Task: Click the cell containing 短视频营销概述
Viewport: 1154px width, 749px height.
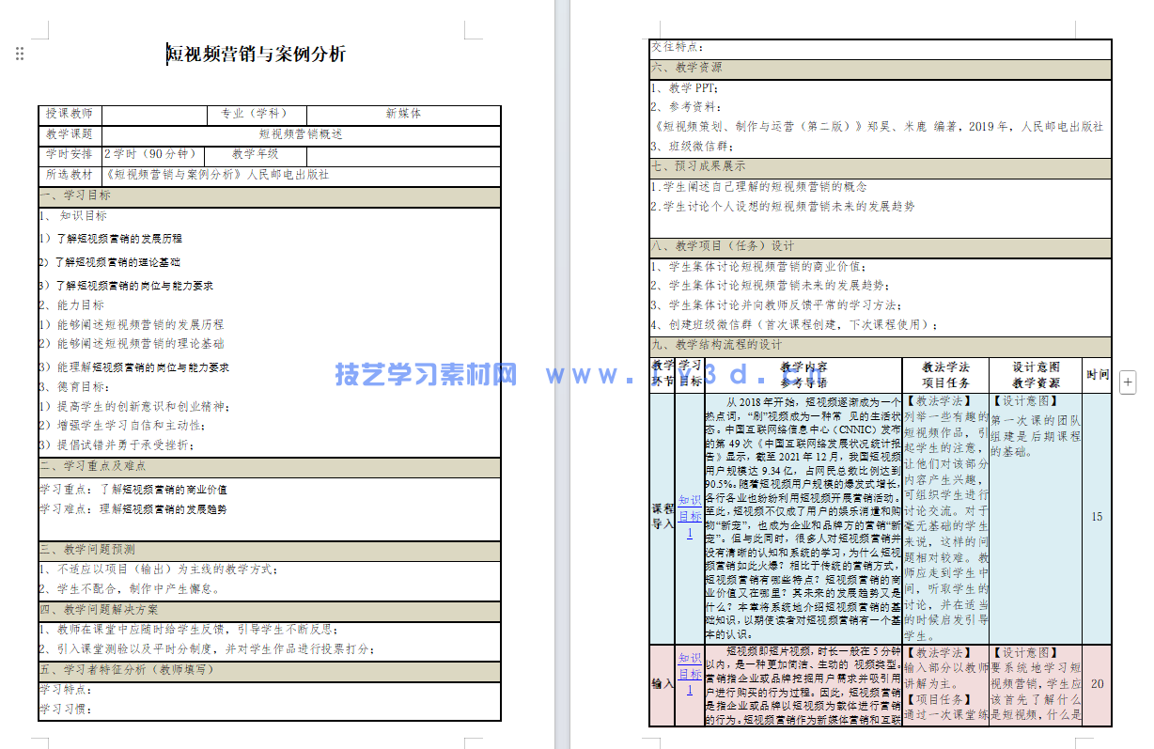Action: 303,135
